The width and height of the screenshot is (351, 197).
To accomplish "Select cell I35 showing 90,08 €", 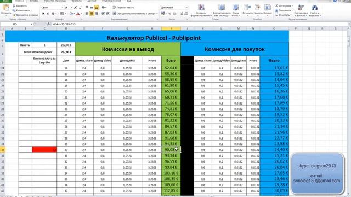I will (x=171, y=149).
